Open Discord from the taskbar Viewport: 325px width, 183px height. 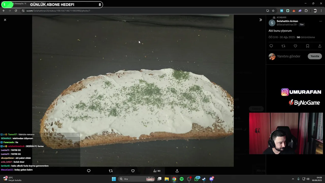(212, 179)
